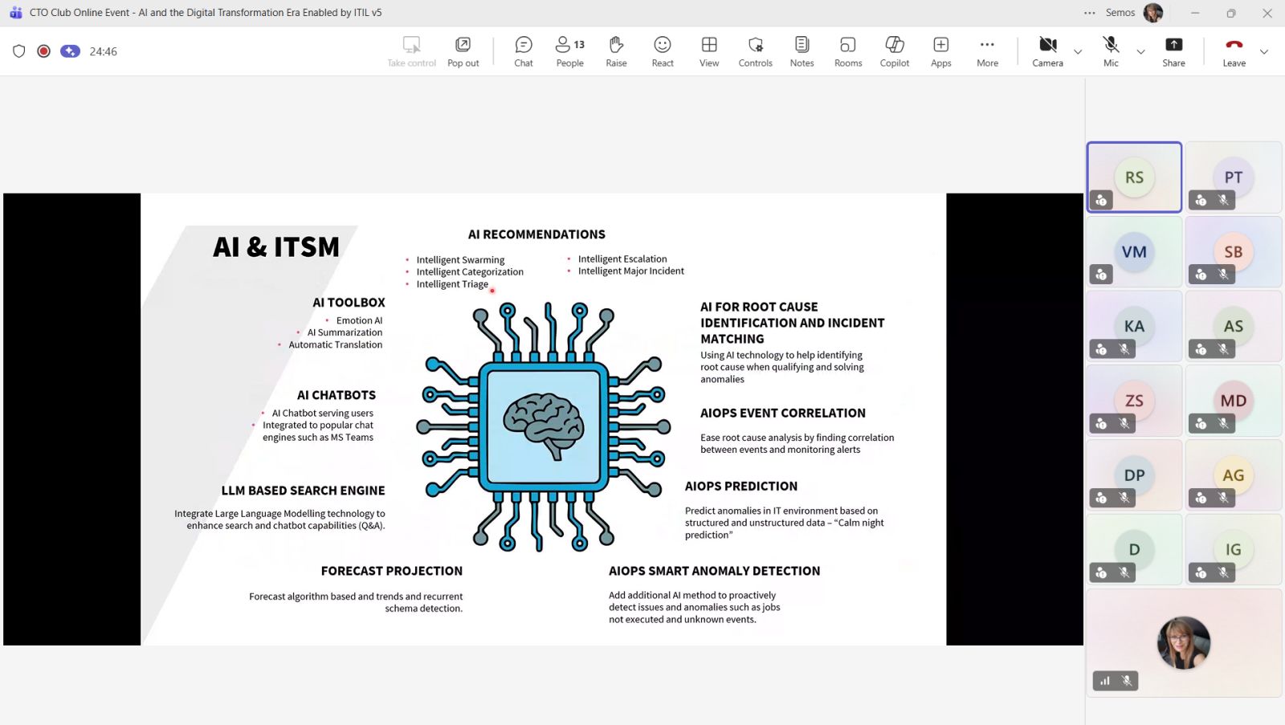Open the More actions menu

(x=987, y=51)
